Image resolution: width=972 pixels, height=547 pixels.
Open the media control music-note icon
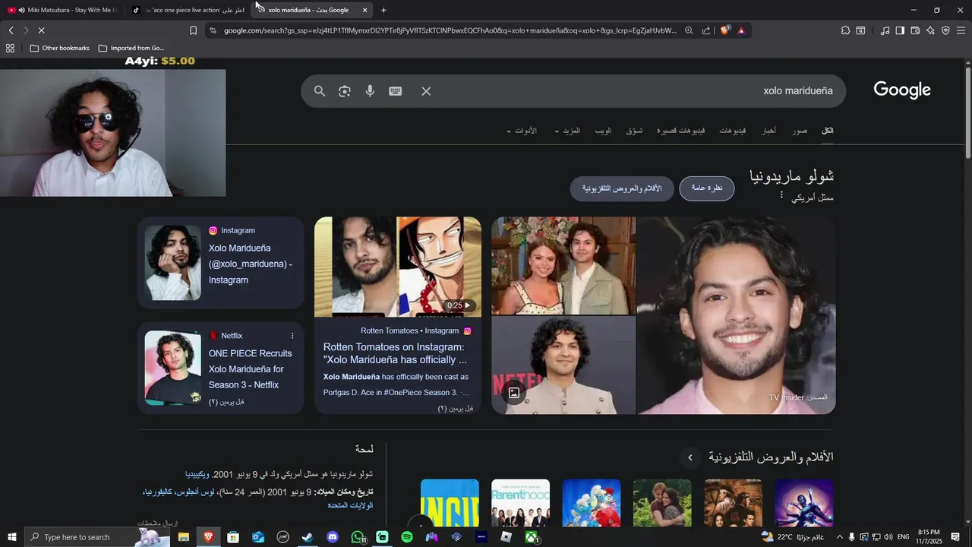pos(885,30)
